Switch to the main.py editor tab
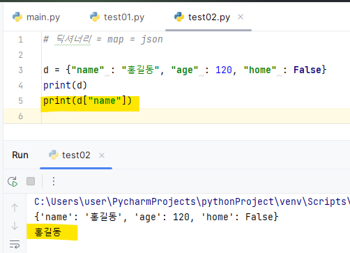The image size is (350, 253). 36,17
